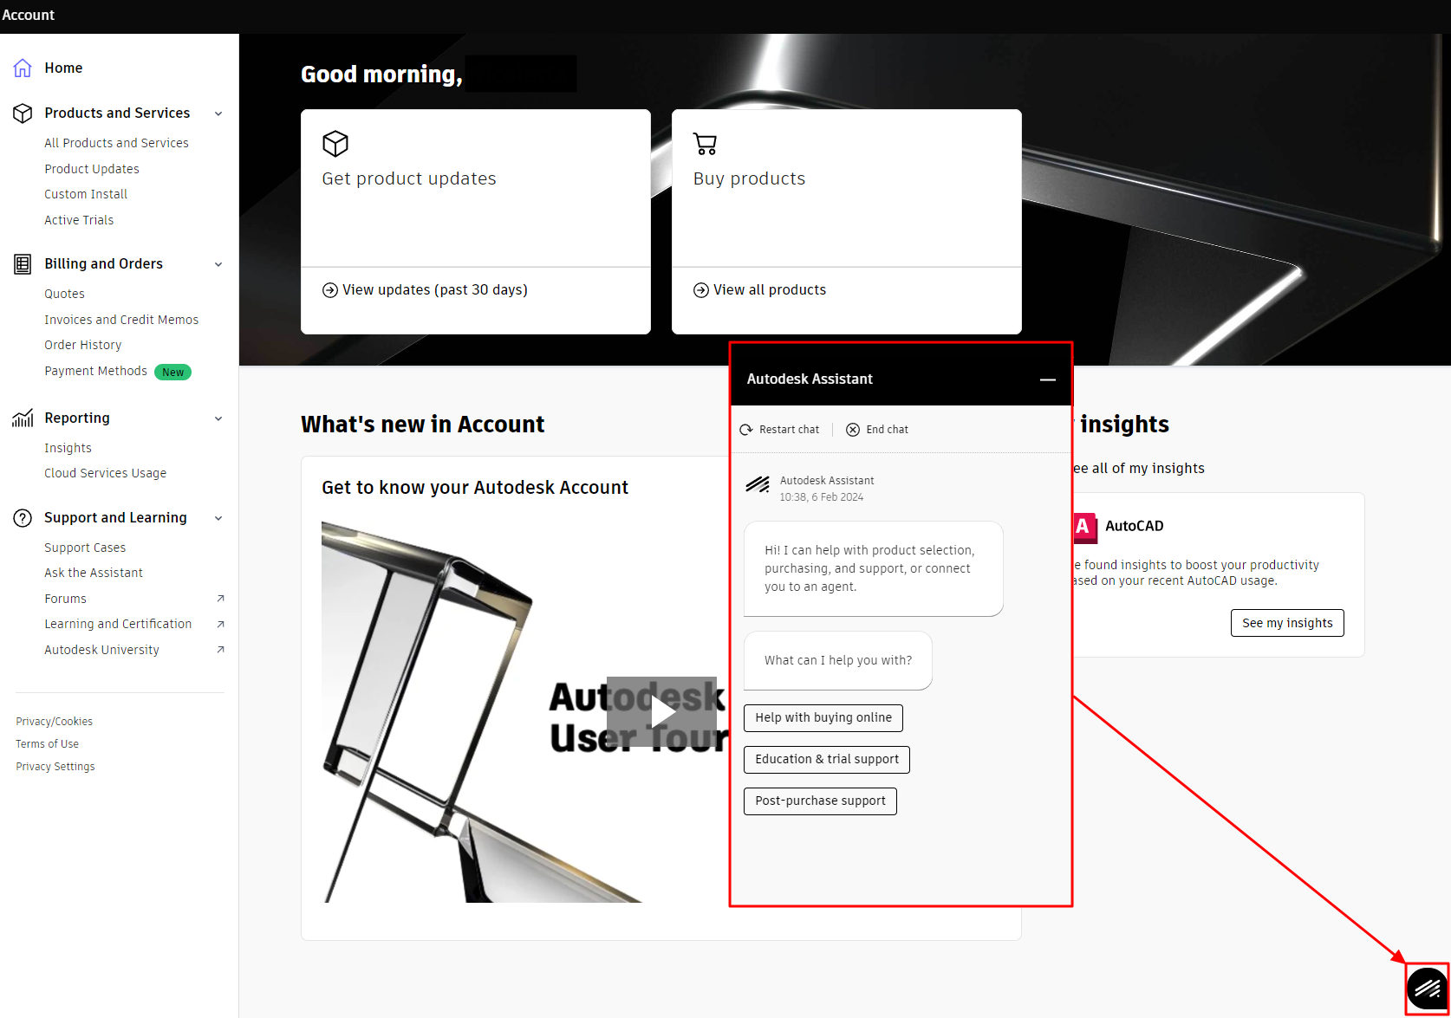Open Active Trials in sidebar
1451x1018 pixels.
click(x=79, y=220)
